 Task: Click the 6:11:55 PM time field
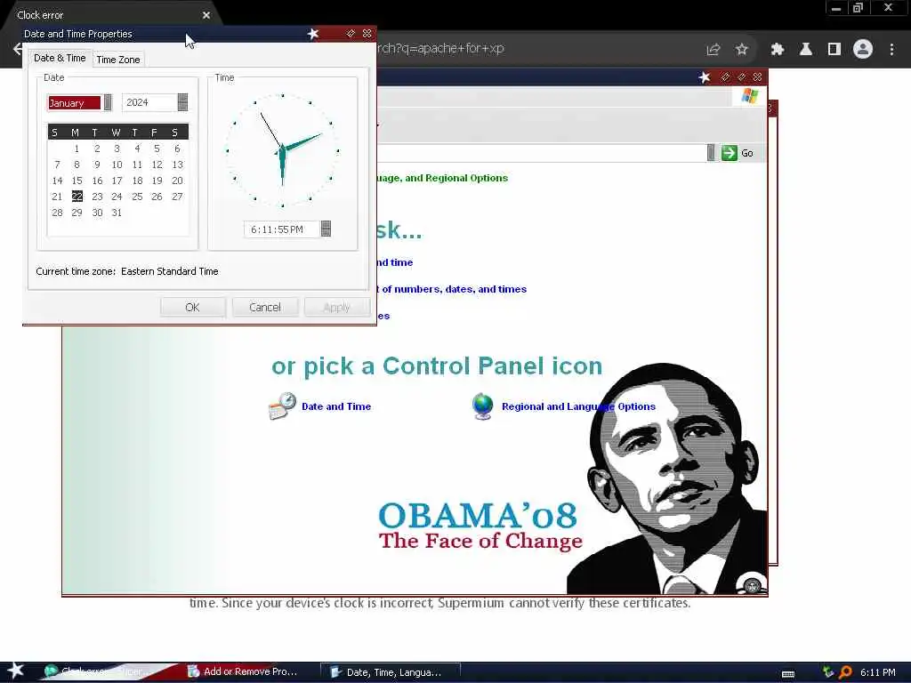282,229
